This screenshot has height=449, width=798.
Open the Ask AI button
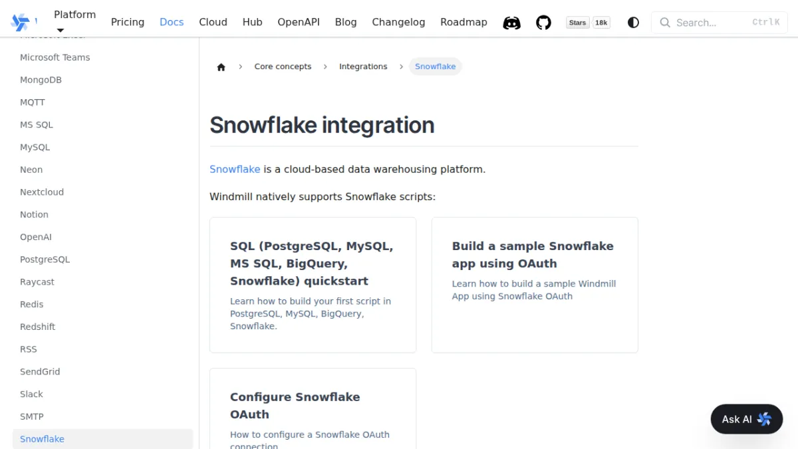[747, 419]
